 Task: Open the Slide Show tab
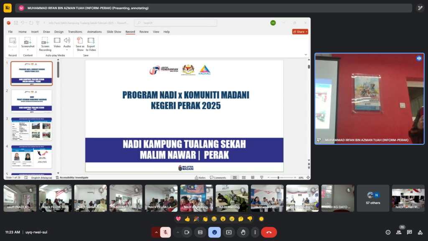(x=114, y=32)
